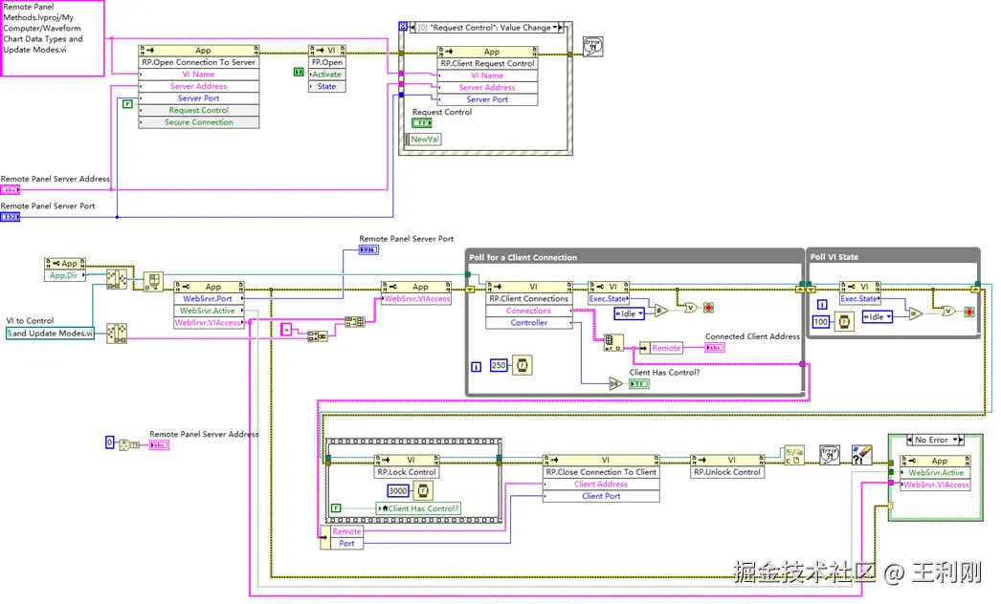Viewport: 1001px width, 604px height.
Task: Select the Build Path node beside App.Dir
Action: click(x=116, y=279)
